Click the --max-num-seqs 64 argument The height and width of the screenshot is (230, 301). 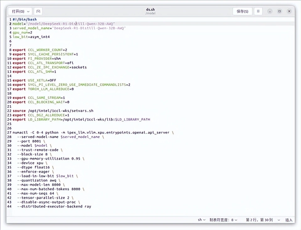38,194
